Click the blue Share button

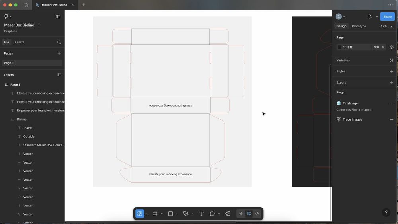[x=387, y=16]
